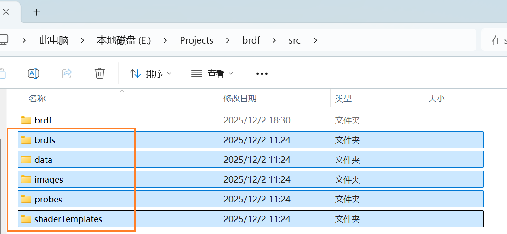507x234 pixels.
Task: Click the folder icon of shaderTemplates
Action: coord(26,219)
